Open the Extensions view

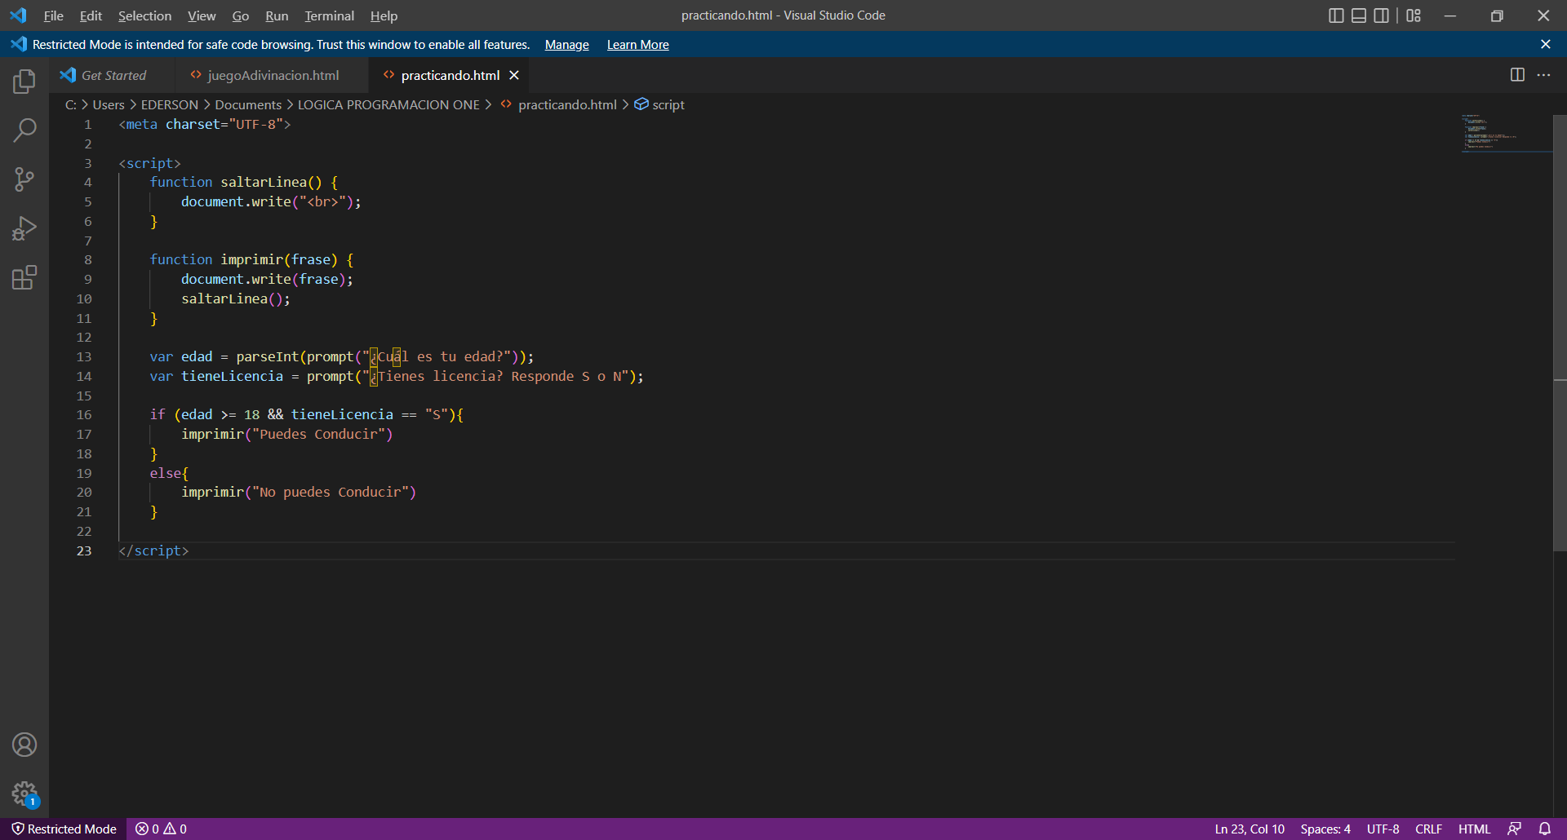[x=24, y=277]
